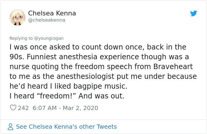The width and height of the screenshot is (207, 134).
Task: See Chelsea Kenna's other Tweets
Action: 66,127
